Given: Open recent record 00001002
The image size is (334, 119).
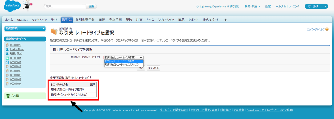Looking at the screenshot, I should coord(16,79).
